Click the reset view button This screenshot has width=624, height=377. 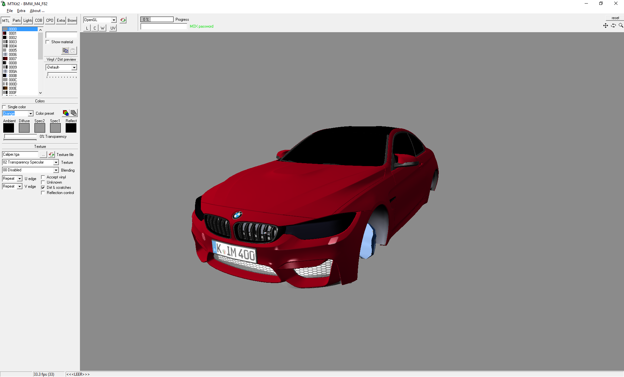615,18
